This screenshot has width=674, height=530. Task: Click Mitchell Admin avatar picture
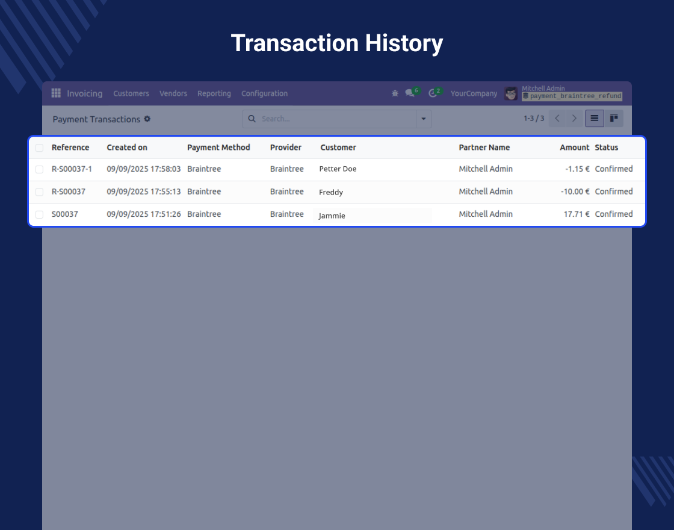[x=511, y=93]
